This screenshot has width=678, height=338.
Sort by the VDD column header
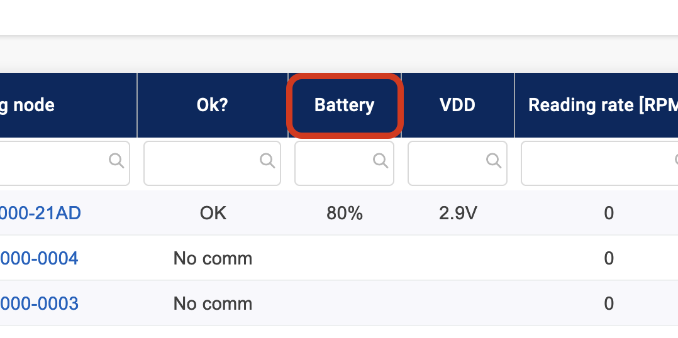(x=457, y=105)
